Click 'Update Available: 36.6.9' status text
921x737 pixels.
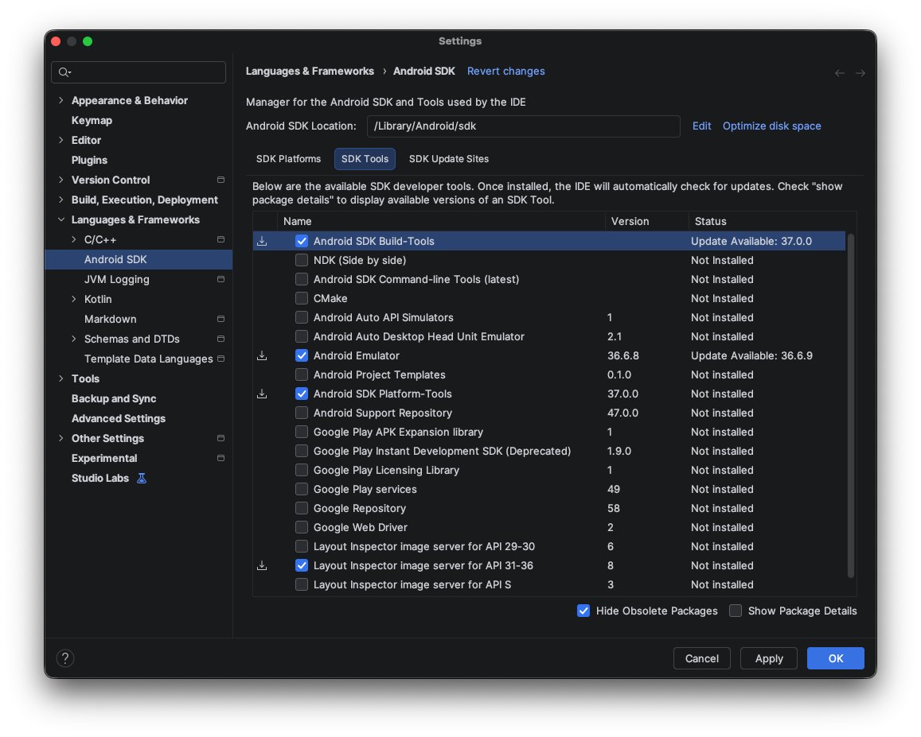coord(751,355)
